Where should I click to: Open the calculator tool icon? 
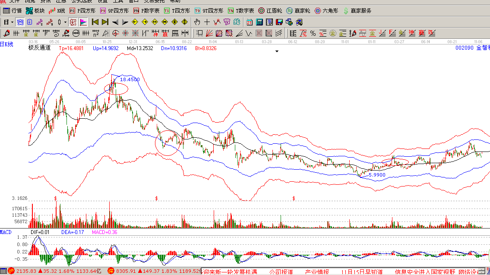[x=260, y=22]
